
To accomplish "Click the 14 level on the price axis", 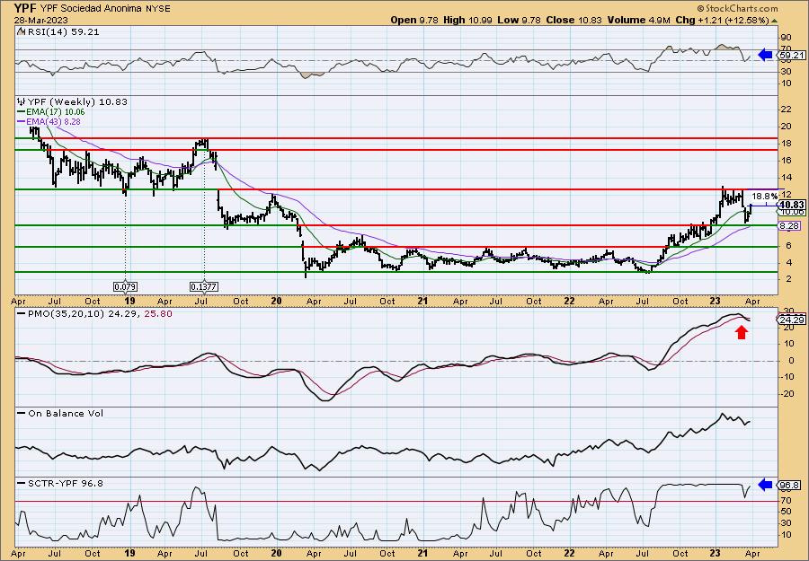I will [x=787, y=178].
